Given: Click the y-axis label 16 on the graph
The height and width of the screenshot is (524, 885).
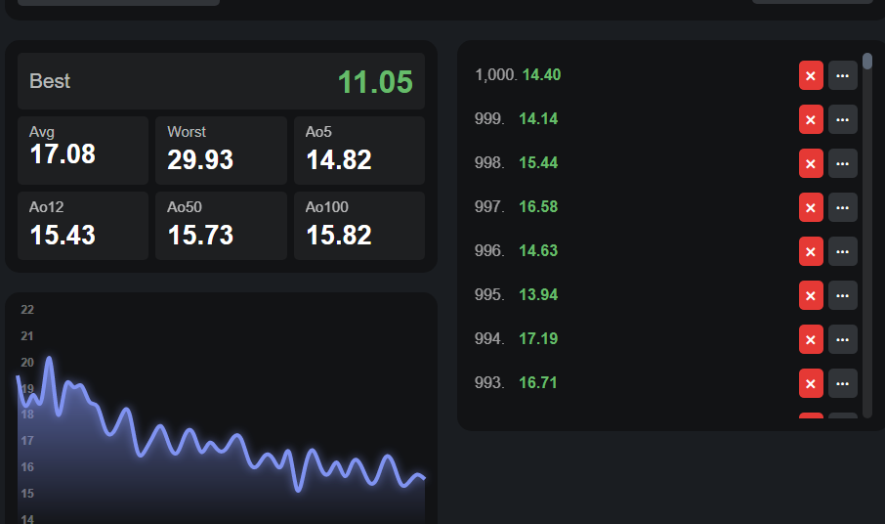Looking at the screenshot, I should click(27, 467).
